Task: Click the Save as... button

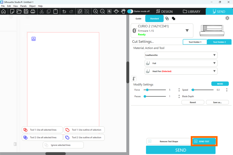Action: pyautogui.click(x=217, y=102)
